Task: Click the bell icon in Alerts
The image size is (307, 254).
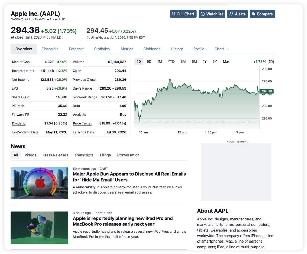Action: pos(231,14)
